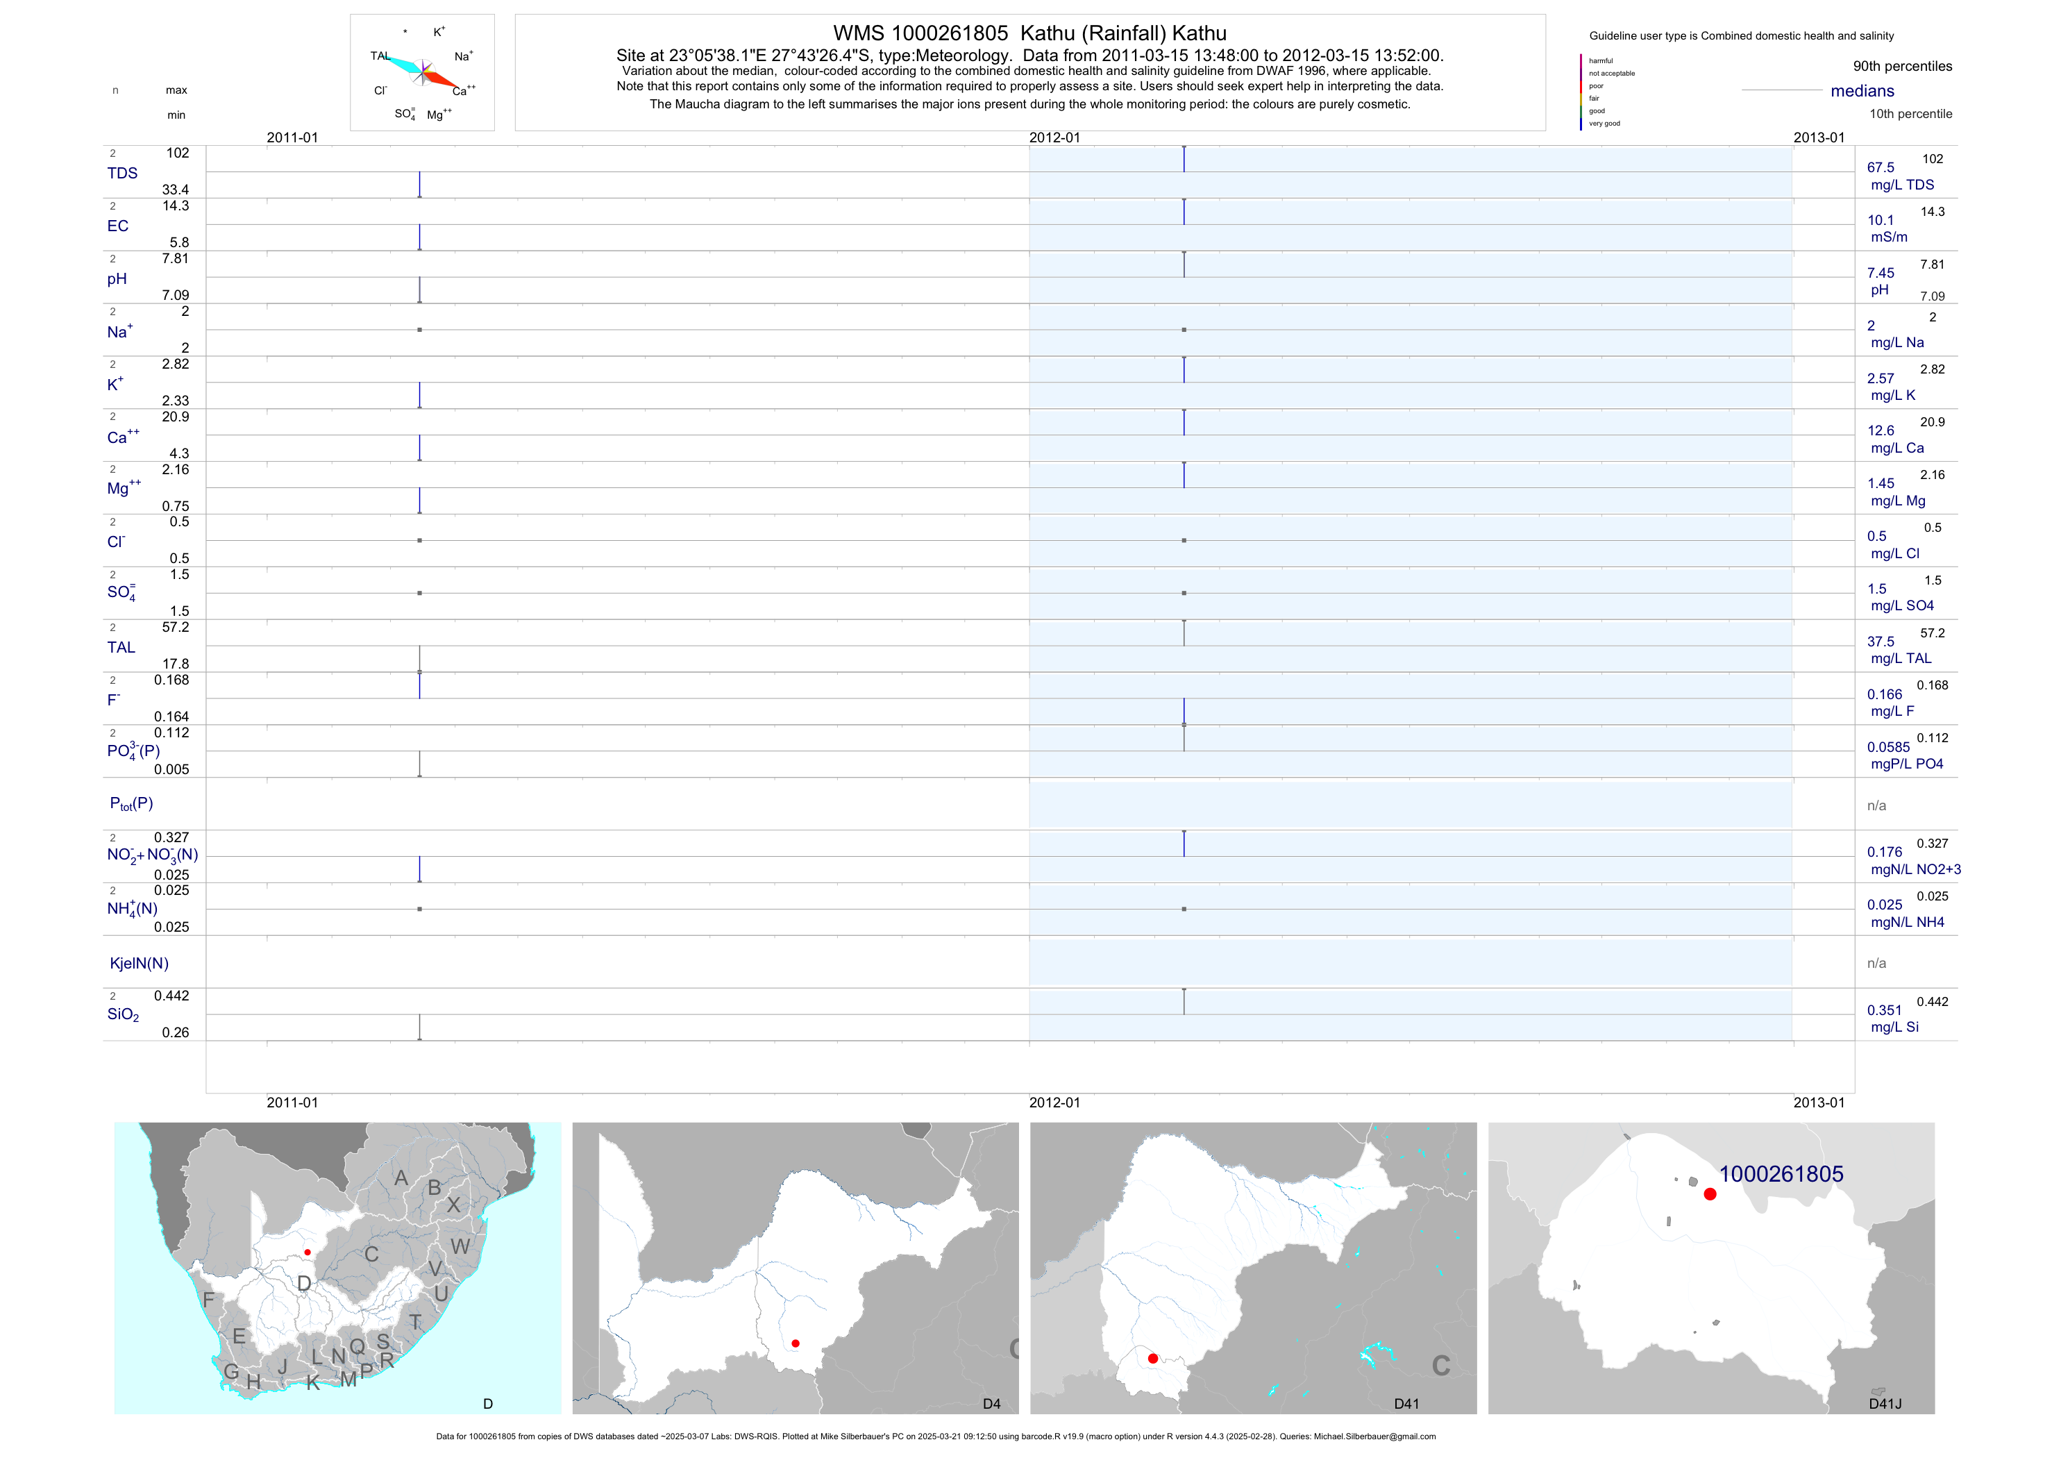Click the Maucha ion diagram star
Screen dimensions: 2061x1458
click(x=423, y=73)
